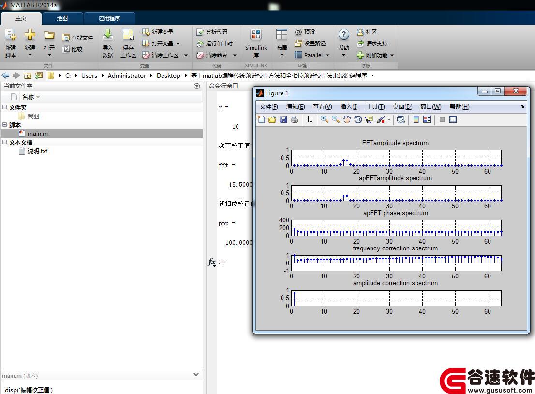Screen dimensions: 535x394
Task: Click Open File icon in Figure 1 toolbar
Action: coord(272,120)
